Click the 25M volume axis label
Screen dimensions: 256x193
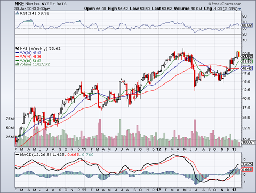[10, 137]
